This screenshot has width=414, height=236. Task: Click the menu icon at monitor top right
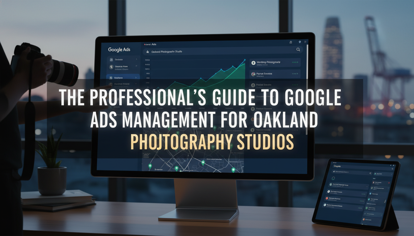pos(290,42)
